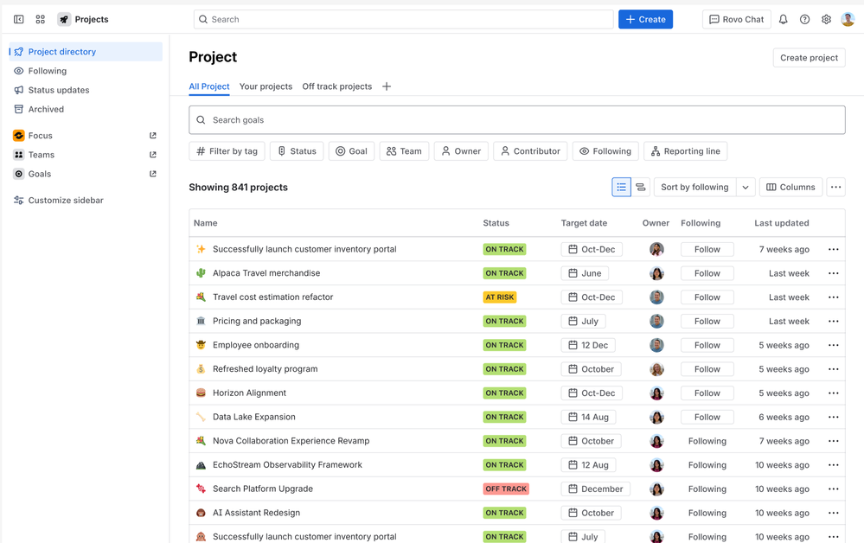Open the Owner filter dropdown

click(x=461, y=151)
